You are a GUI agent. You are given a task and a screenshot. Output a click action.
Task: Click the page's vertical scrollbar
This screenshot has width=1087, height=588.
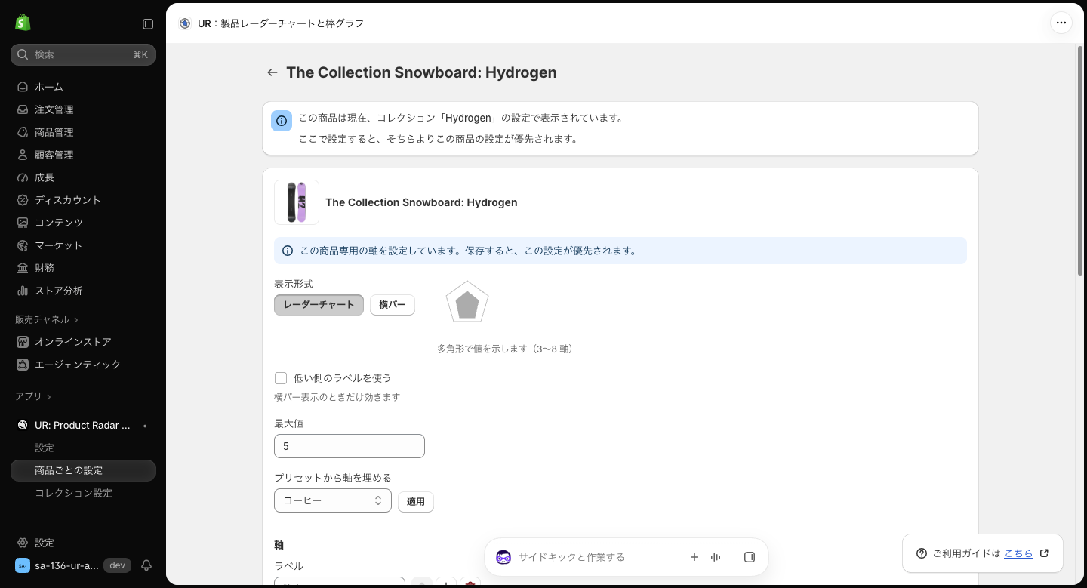tap(1080, 160)
